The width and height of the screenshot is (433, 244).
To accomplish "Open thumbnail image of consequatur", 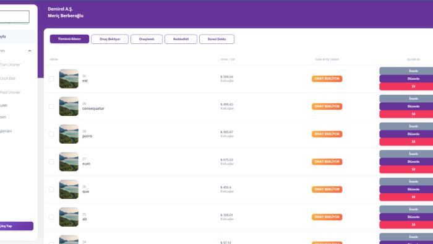I will point(69,107).
